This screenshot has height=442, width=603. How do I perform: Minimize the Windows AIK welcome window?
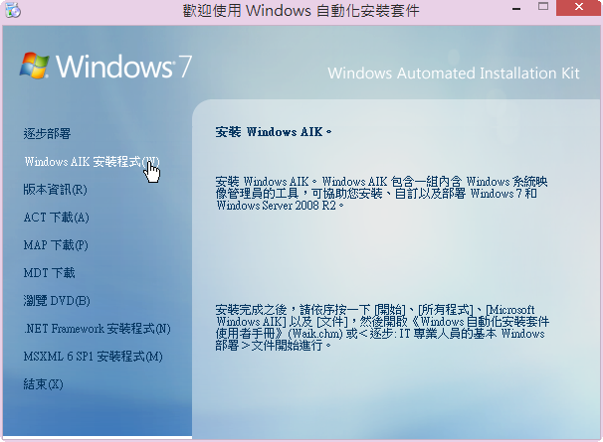click(x=516, y=8)
